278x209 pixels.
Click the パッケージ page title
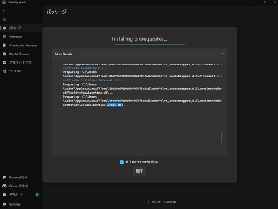[x=56, y=12]
